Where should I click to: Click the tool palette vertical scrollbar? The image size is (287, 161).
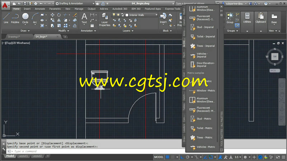point(217,85)
